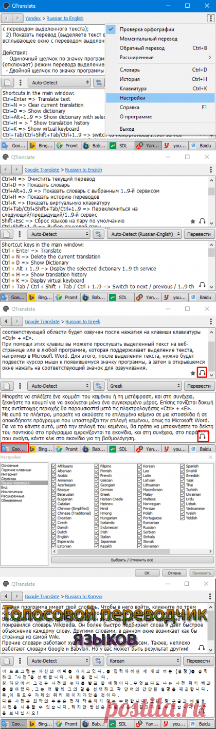
Task: Select Выход menu item
Action: [160, 128]
